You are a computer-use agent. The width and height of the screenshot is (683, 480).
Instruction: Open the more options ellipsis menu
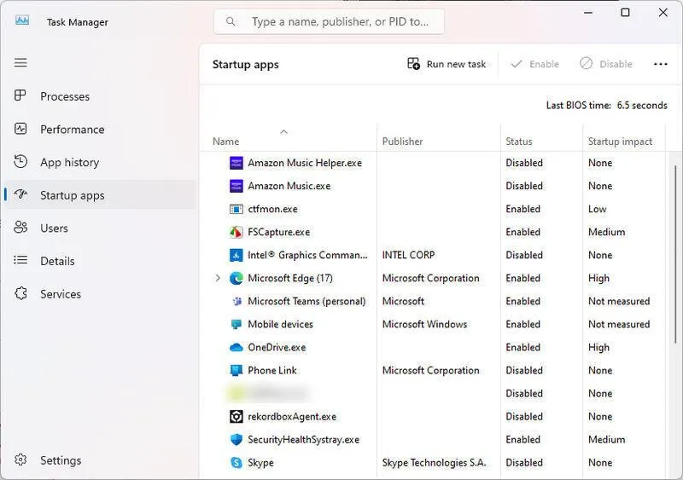(x=660, y=64)
